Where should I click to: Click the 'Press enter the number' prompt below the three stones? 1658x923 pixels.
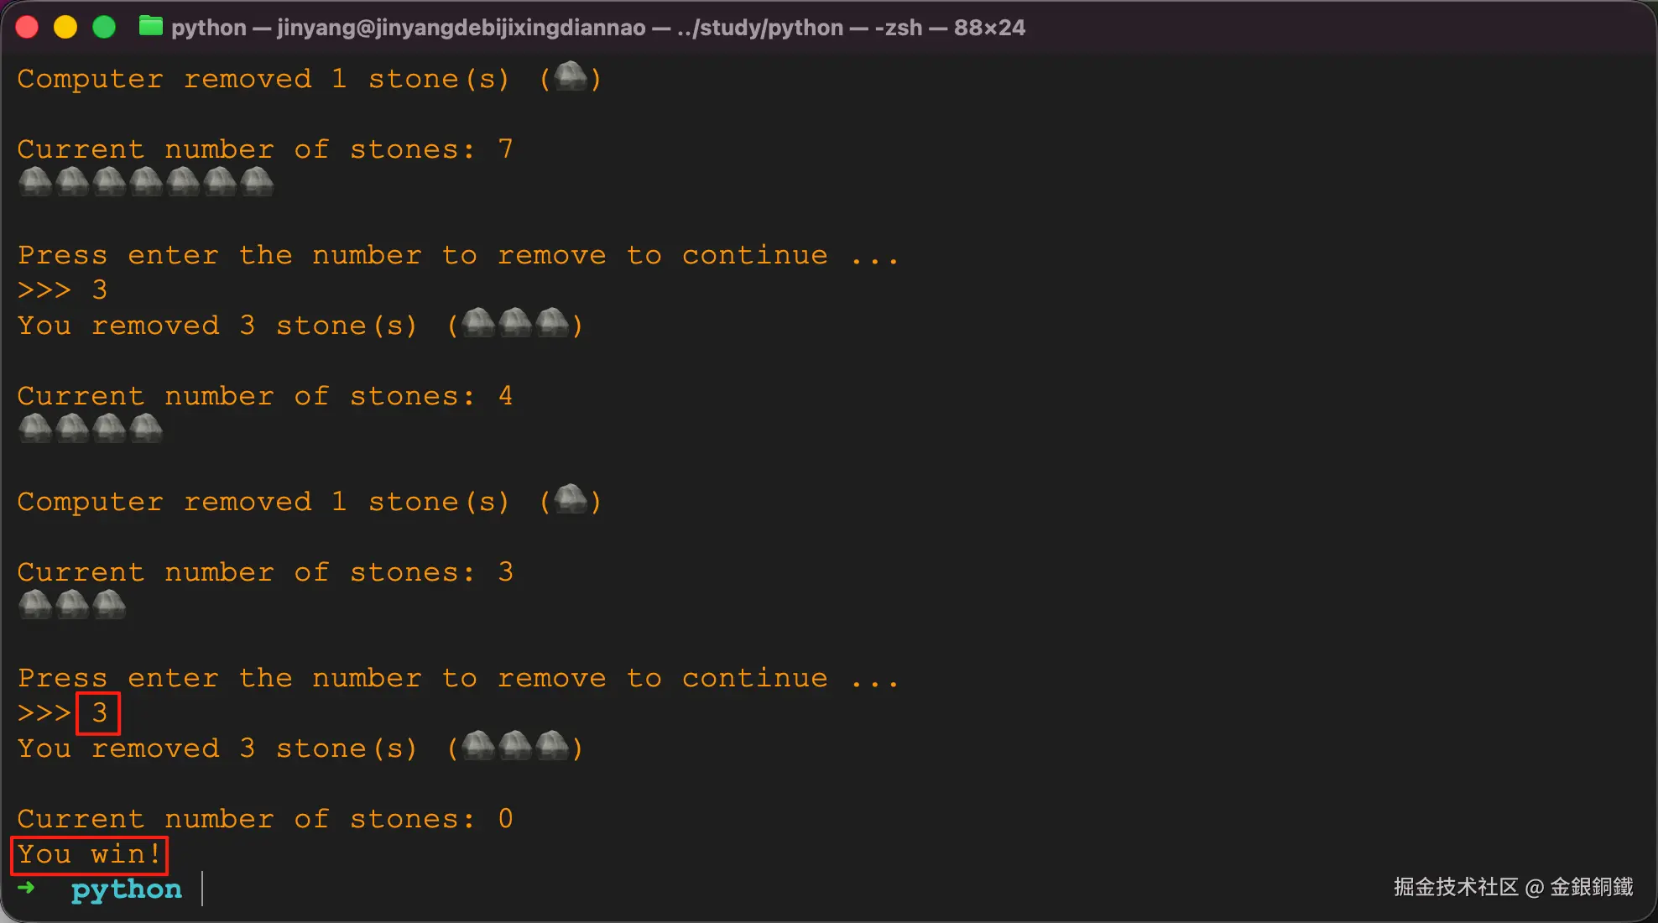[x=458, y=678]
